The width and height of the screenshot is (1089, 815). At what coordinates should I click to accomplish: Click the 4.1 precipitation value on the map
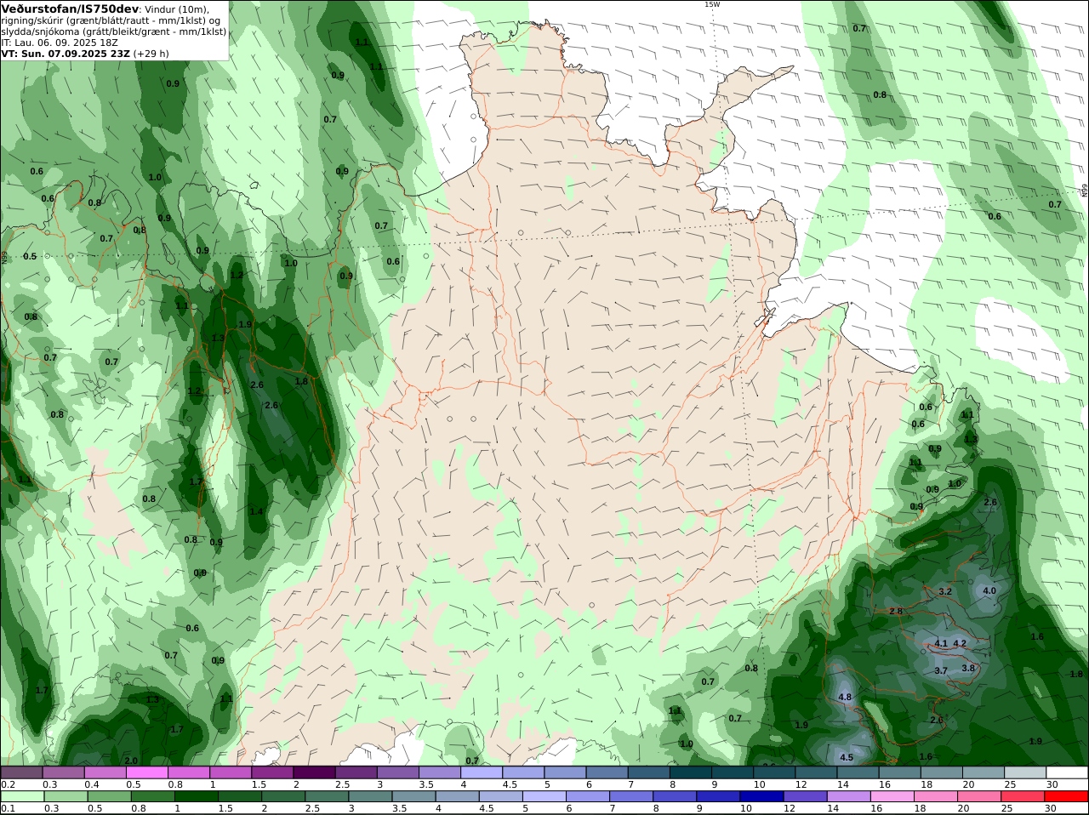coord(941,643)
